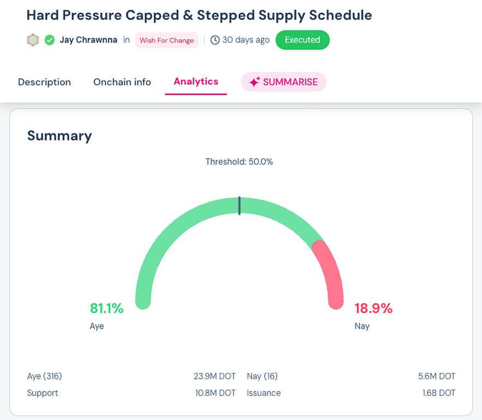Click the green verified checkmark badge
The width and height of the screenshot is (482, 420).
(50, 40)
